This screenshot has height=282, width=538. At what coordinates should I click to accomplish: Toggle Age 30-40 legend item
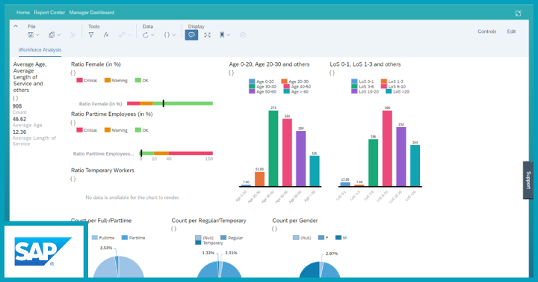(262, 87)
